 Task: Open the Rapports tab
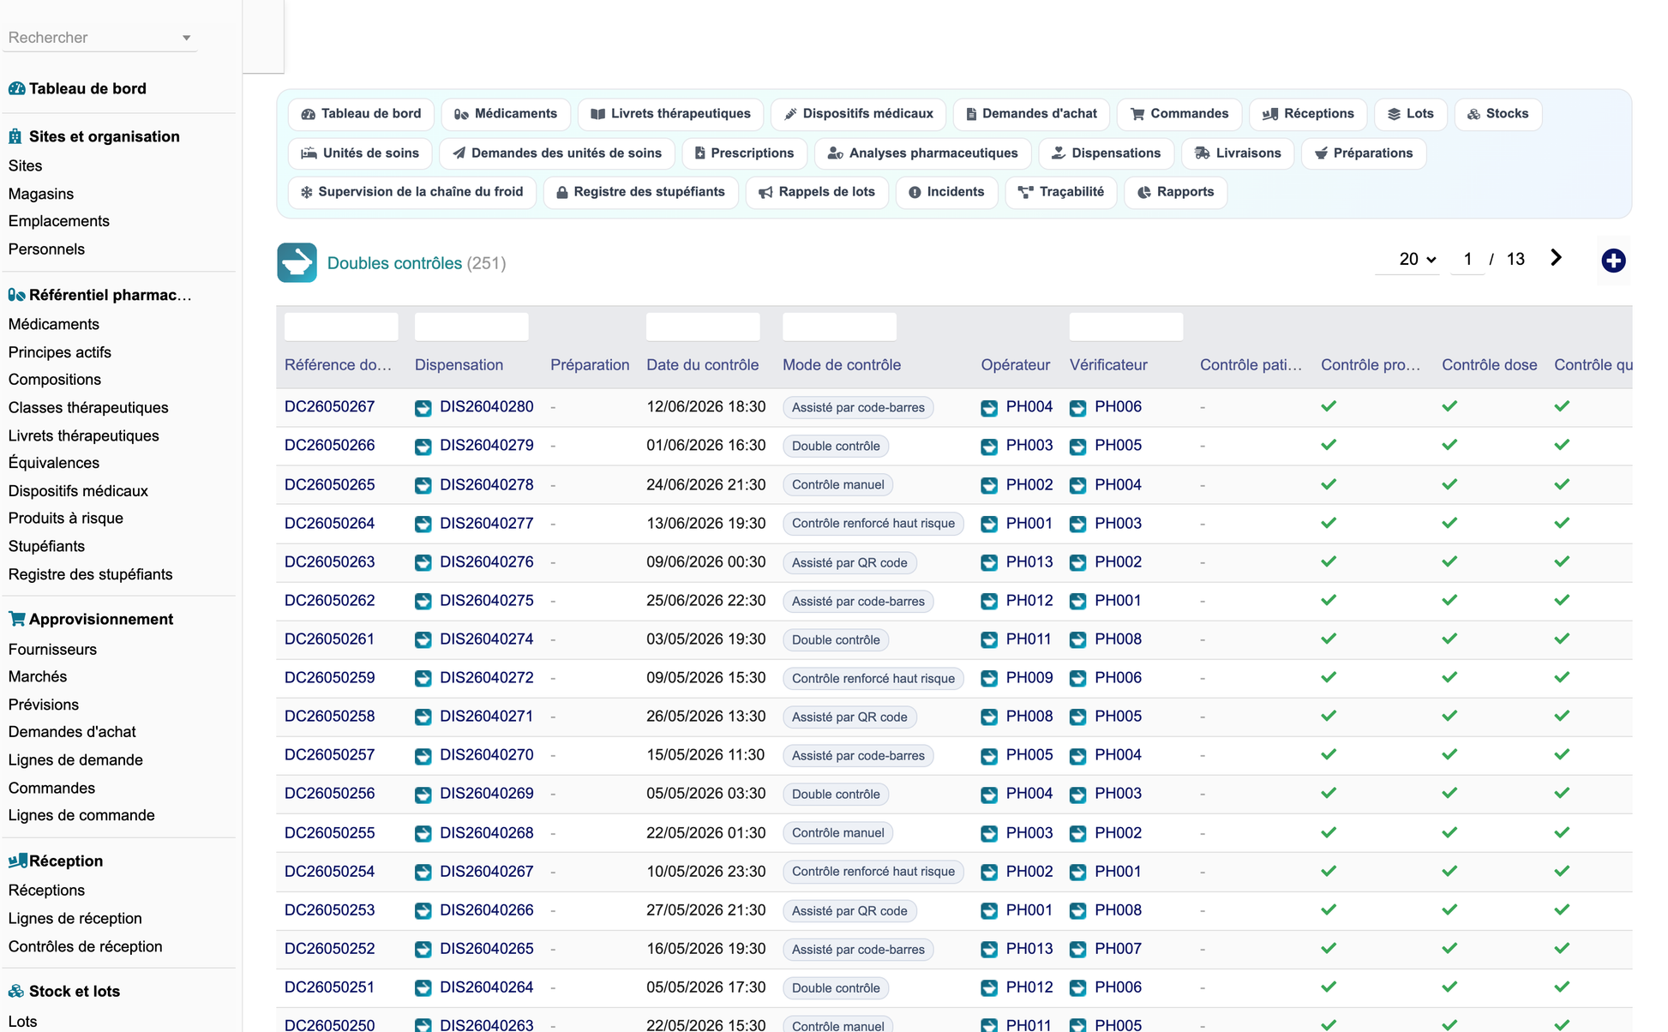coord(1175,192)
